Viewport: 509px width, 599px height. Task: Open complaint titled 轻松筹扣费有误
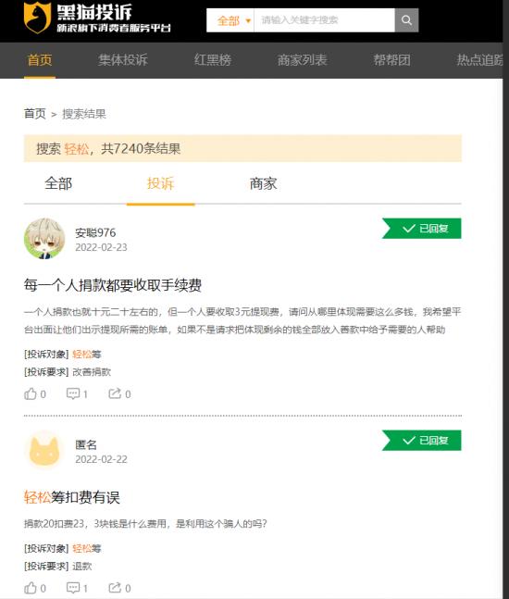[x=72, y=497]
